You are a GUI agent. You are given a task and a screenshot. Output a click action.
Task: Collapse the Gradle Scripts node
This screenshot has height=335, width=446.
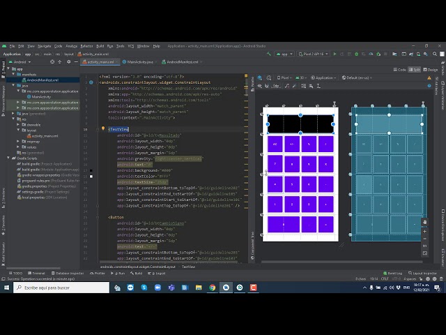tap(8, 158)
